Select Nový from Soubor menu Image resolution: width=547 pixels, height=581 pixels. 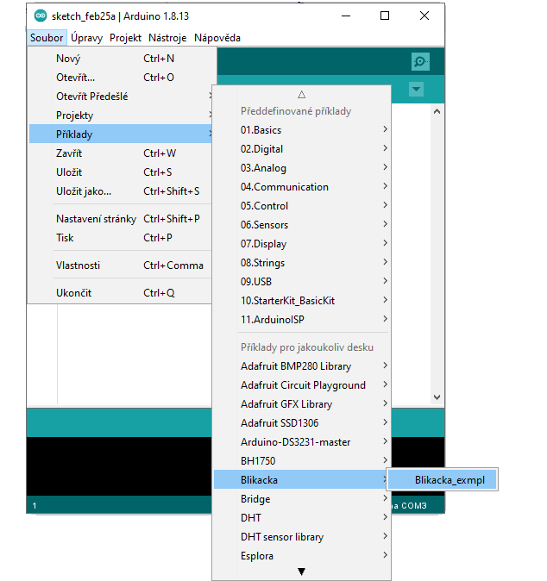click(120, 59)
